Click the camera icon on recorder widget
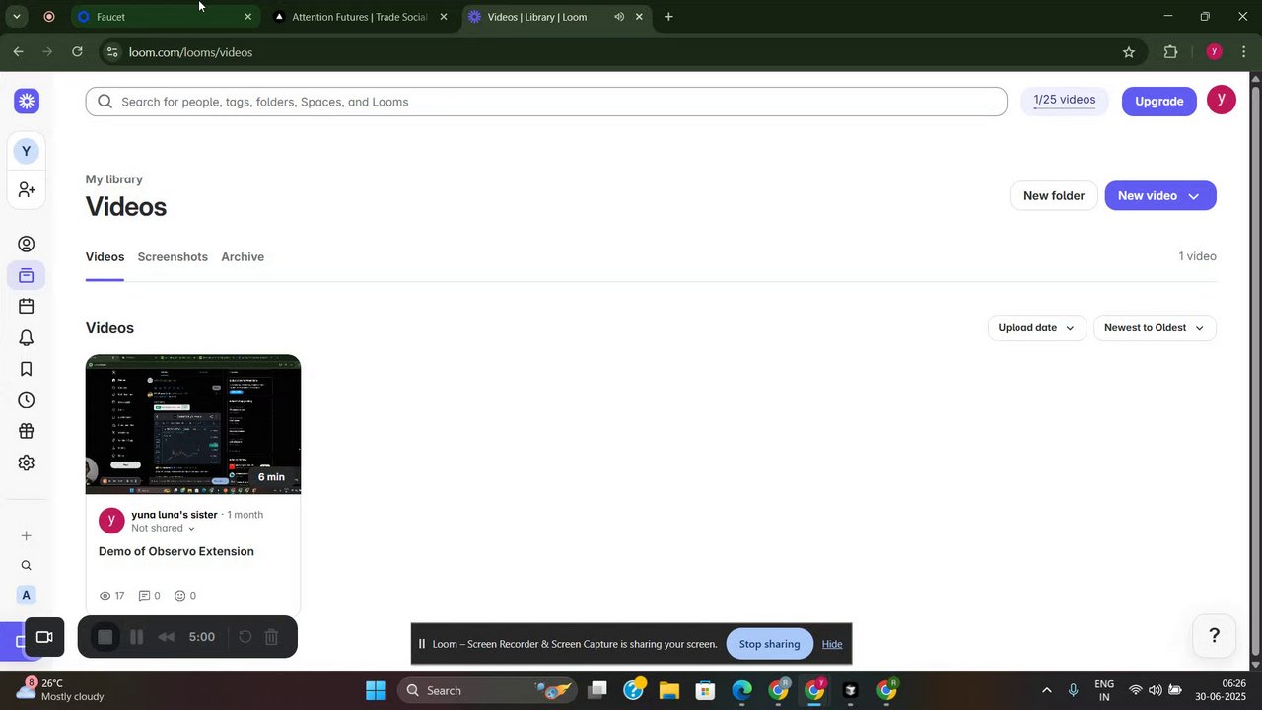 click(x=44, y=637)
